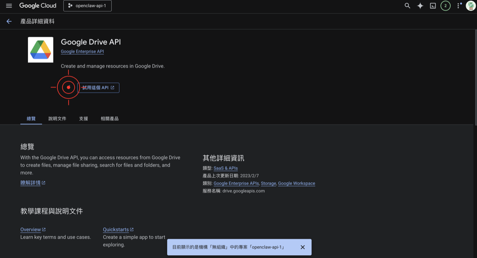
Task: Click the back arrow beside 產品詳細資料
Action: point(9,21)
